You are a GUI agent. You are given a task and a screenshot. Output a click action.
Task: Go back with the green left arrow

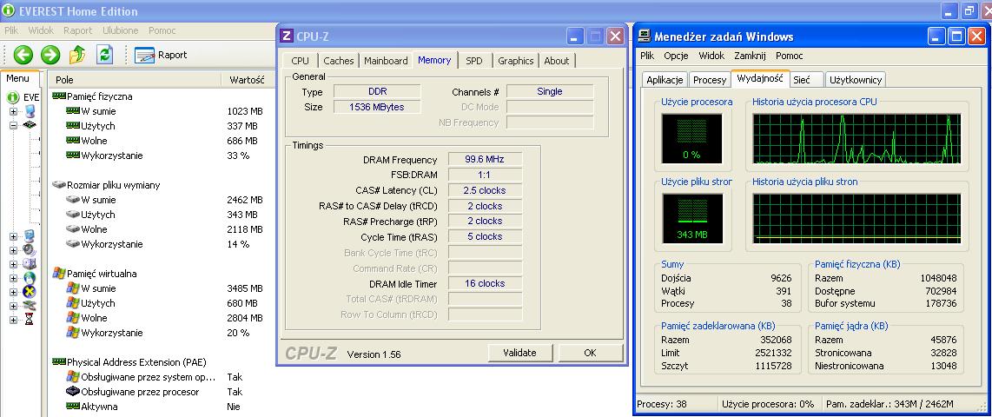[x=23, y=55]
